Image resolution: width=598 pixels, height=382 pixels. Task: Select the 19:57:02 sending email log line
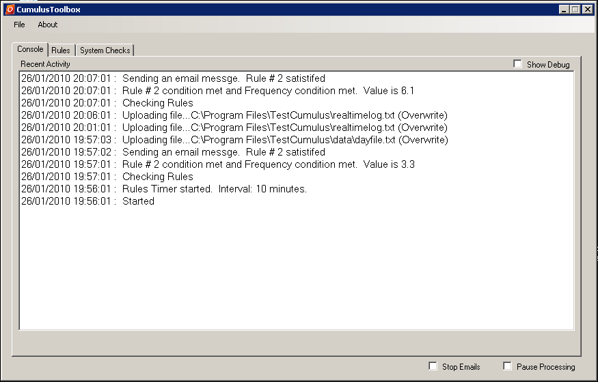tap(173, 152)
